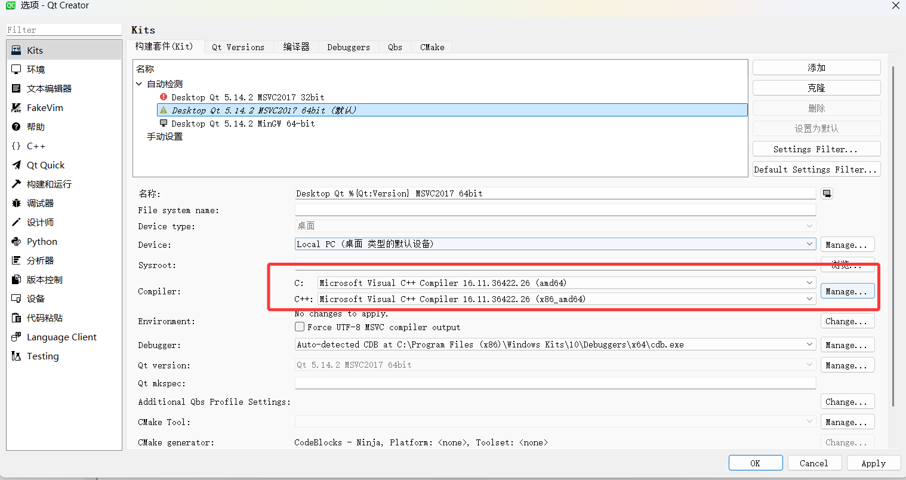Switch to the Debuggers tab

349,47
